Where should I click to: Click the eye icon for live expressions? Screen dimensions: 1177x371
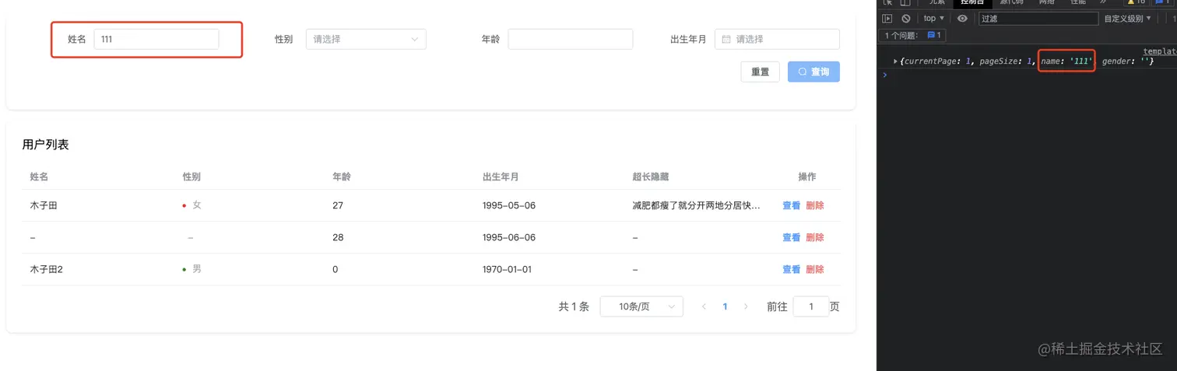tap(962, 19)
